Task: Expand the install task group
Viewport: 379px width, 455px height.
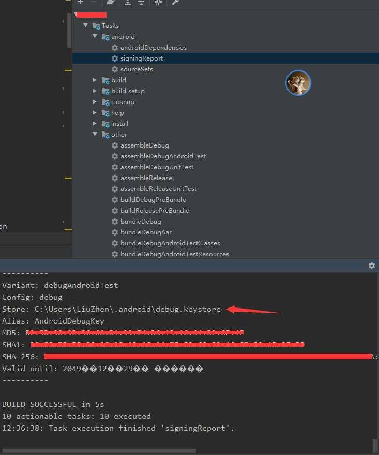Action: (95, 123)
